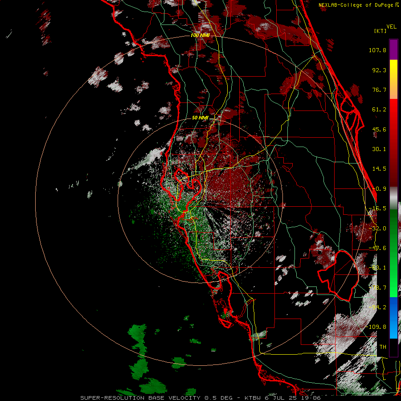This screenshot has height=401, width=401.
Task: Select the -32.0 velocity scale value
Action: tap(377, 229)
